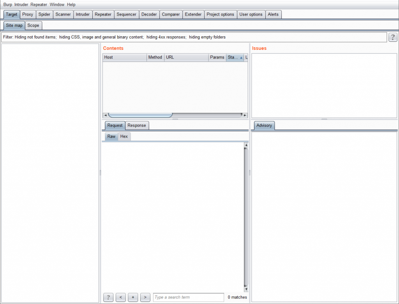Select the Scope sub-tab
The height and width of the screenshot is (304, 399).
[x=34, y=25]
